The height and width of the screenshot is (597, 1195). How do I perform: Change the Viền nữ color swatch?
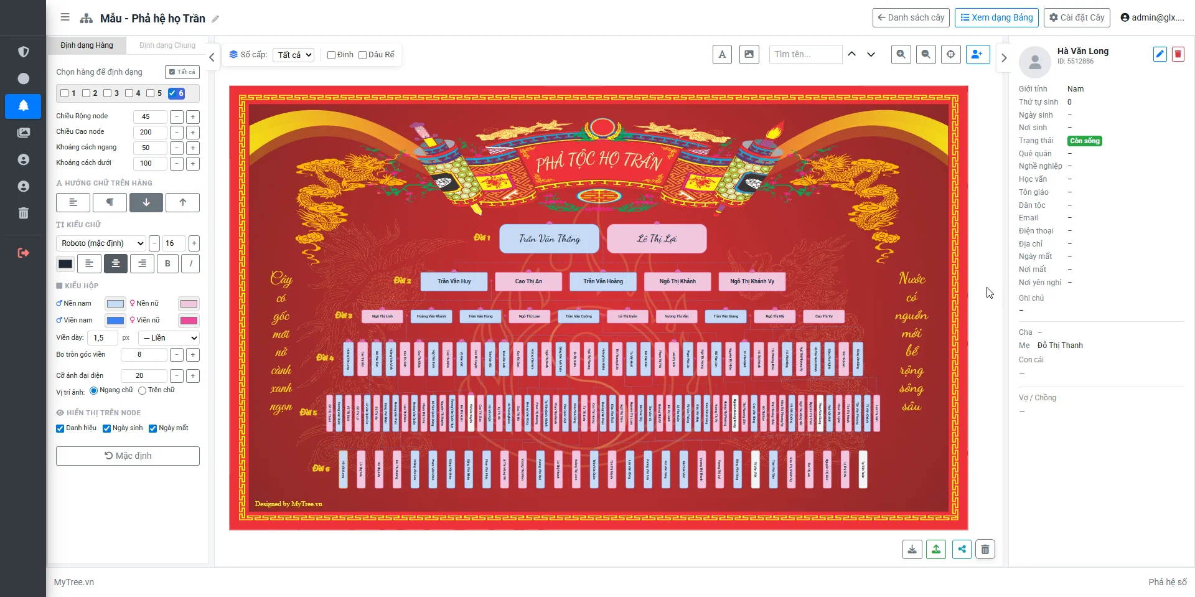[x=189, y=321]
